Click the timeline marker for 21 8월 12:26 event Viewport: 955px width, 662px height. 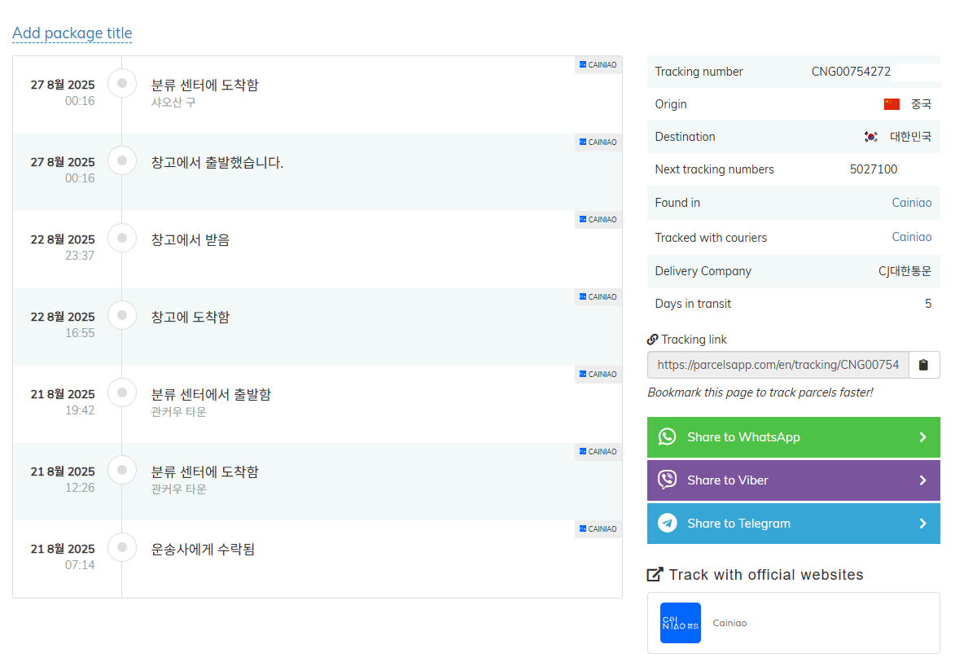pyautogui.click(x=122, y=470)
